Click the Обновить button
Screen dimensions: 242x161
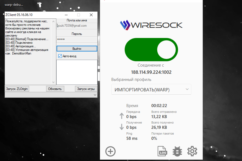click(55, 89)
